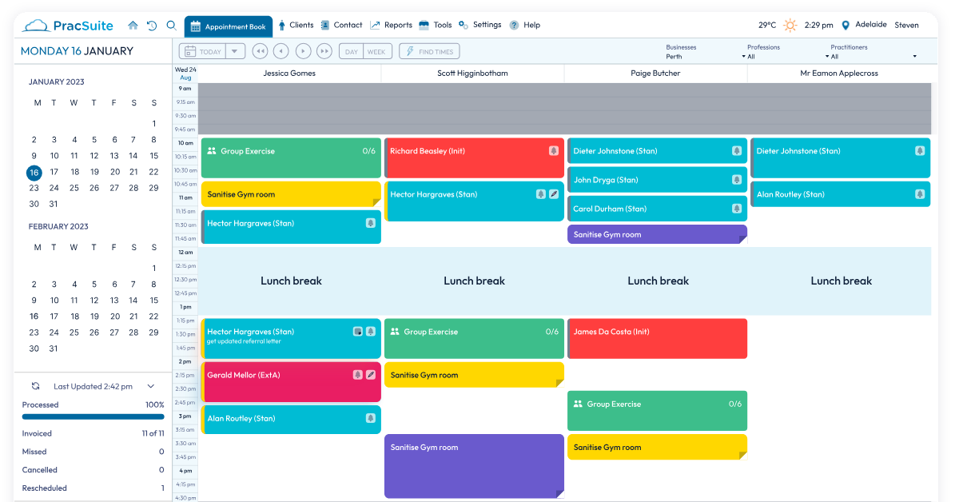Screen dimensions: 959x502
Task: Open the Reports menu
Action: 391,26
